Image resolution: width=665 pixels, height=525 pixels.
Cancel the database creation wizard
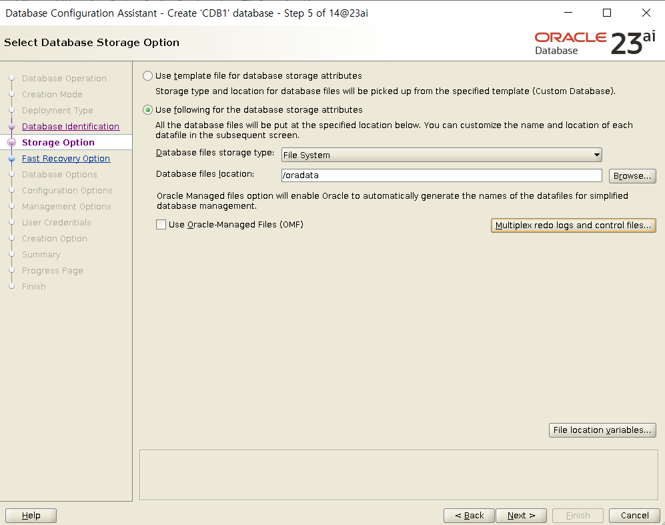(x=634, y=515)
